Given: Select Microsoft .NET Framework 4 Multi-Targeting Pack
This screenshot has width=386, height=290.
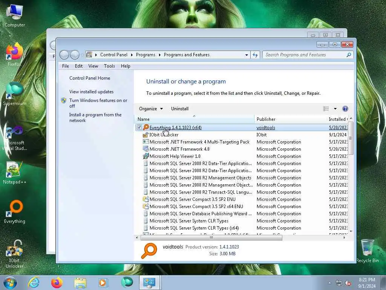Looking at the screenshot, I should click(x=241, y=142).
